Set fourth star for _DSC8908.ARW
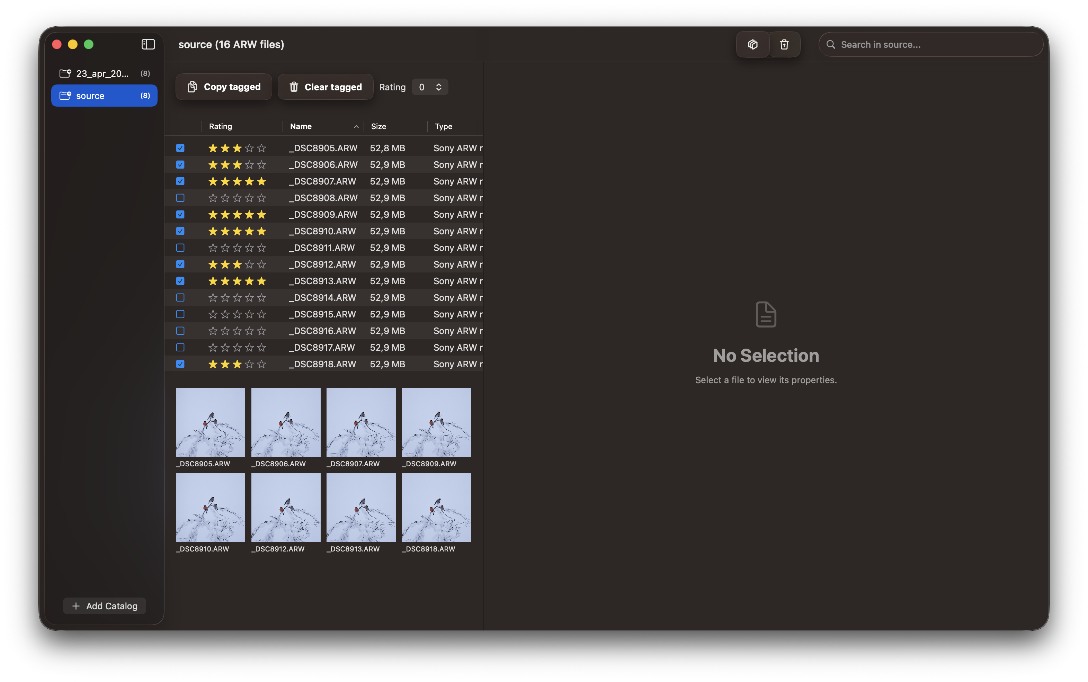The height and width of the screenshot is (682, 1088). click(249, 198)
